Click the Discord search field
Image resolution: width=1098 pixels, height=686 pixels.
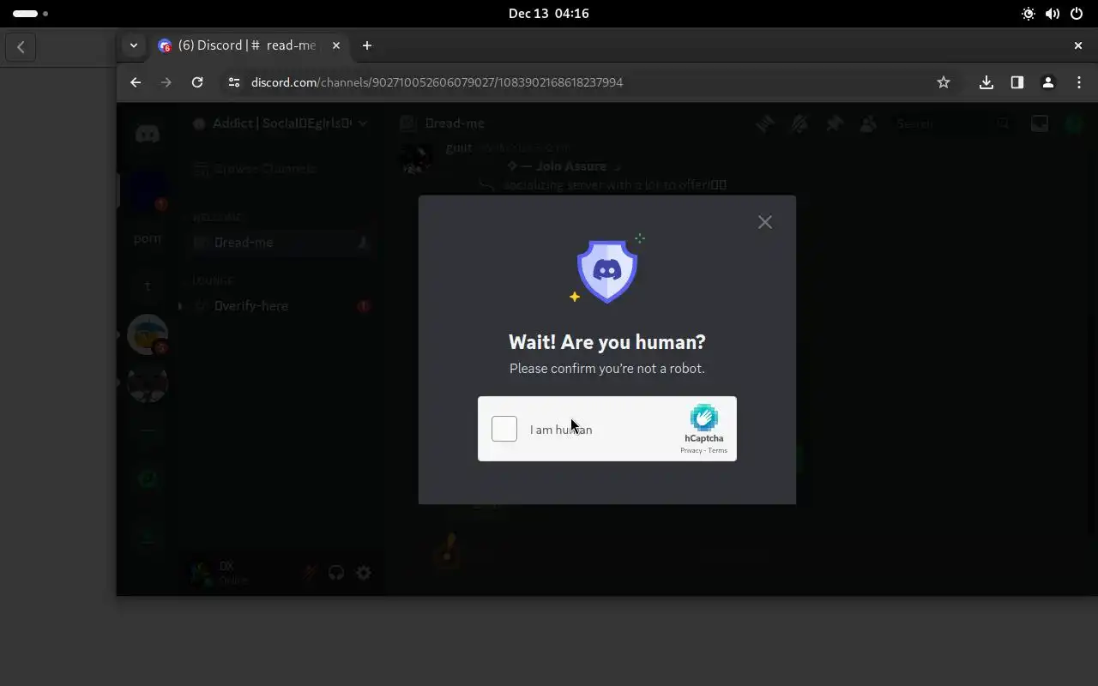click(952, 123)
